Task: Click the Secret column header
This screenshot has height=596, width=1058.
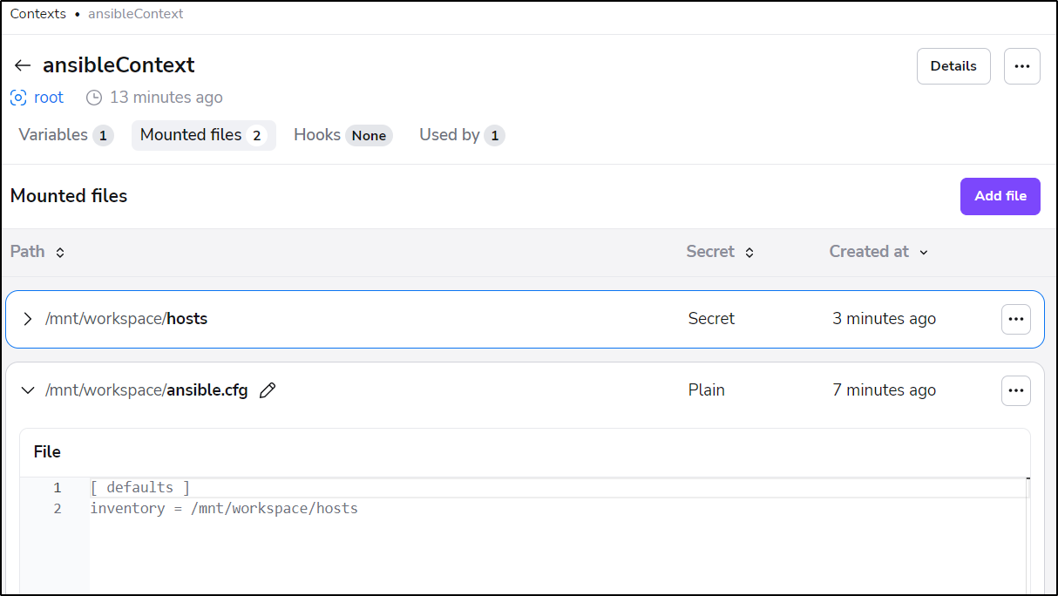Action: click(710, 252)
